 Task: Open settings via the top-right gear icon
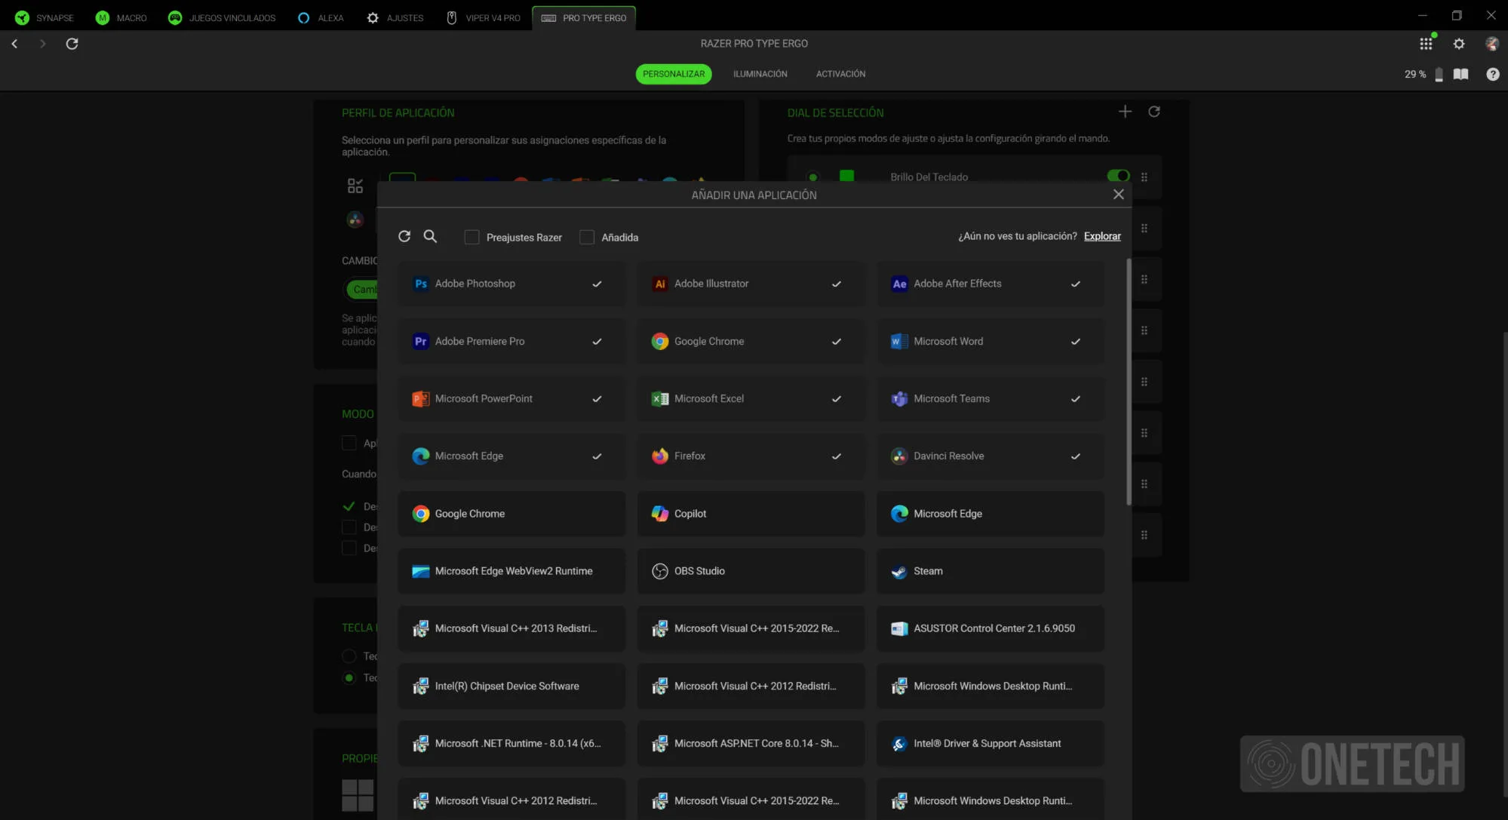point(1459,44)
